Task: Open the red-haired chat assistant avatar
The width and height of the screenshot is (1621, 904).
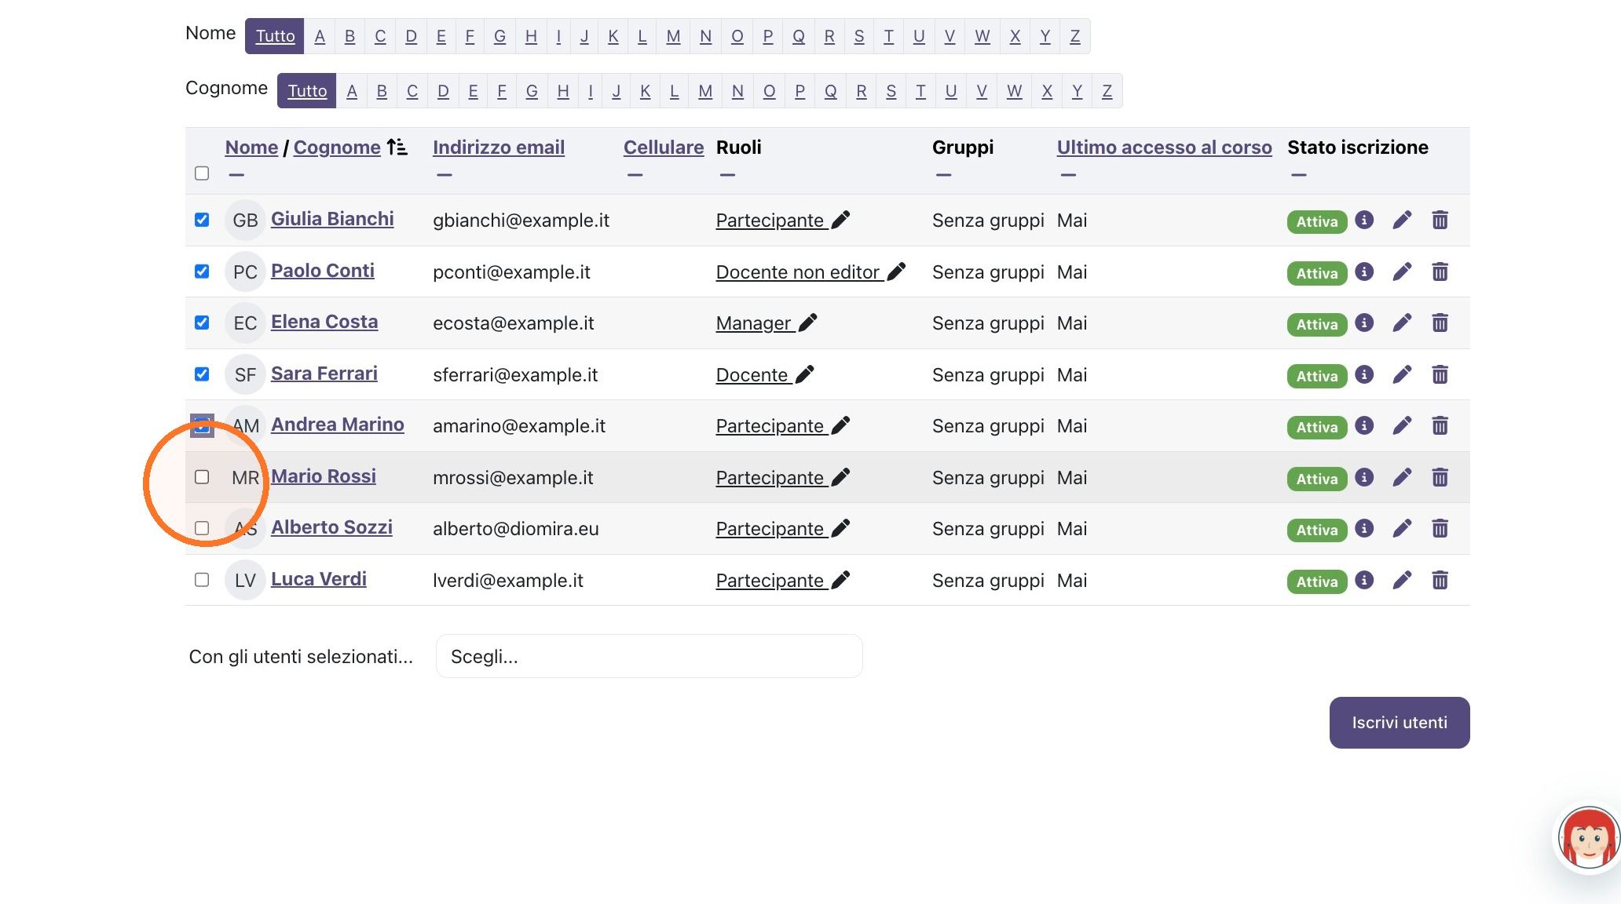Action: (1589, 837)
